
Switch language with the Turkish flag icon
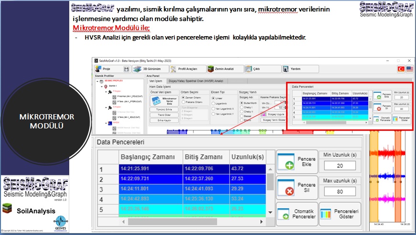coord(401,69)
